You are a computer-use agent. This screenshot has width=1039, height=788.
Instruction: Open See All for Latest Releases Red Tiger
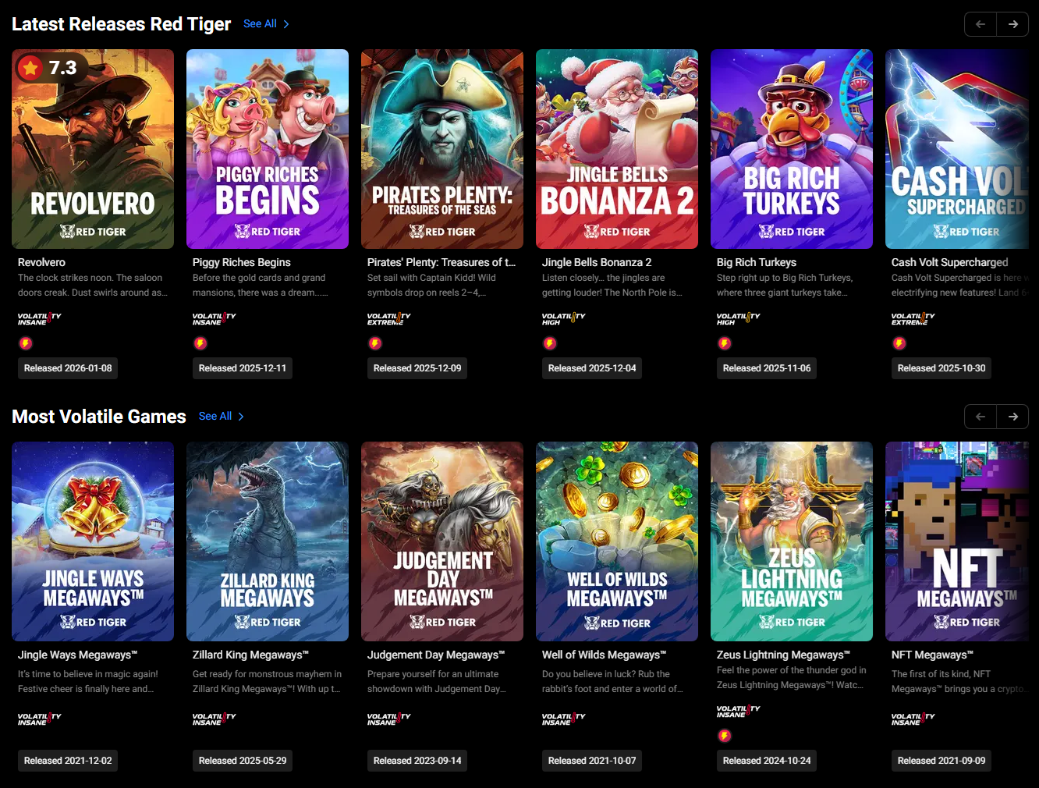pyautogui.click(x=267, y=24)
